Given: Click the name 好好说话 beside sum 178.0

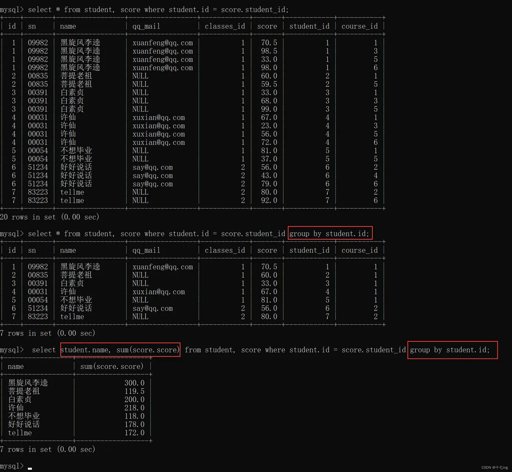Looking at the screenshot, I should point(24,424).
